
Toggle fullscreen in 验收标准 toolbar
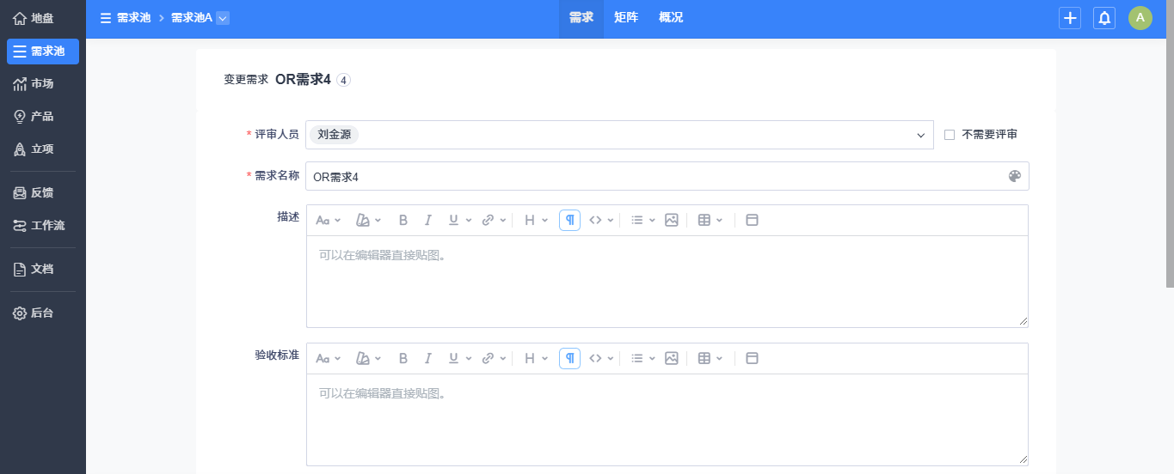coord(752,359)
